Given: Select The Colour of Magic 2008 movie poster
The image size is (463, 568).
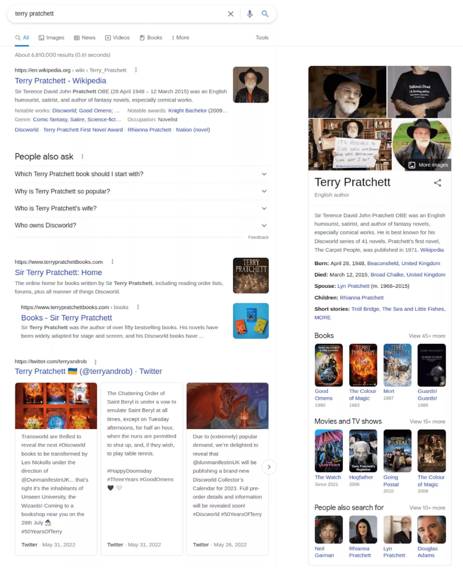Looking at the screenshot, I should tap(432, 451).
